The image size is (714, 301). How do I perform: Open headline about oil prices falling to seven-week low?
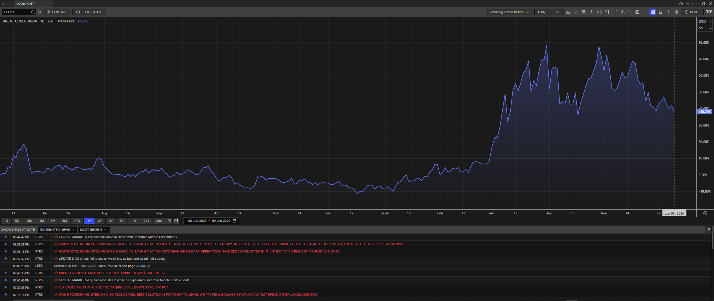112,259
